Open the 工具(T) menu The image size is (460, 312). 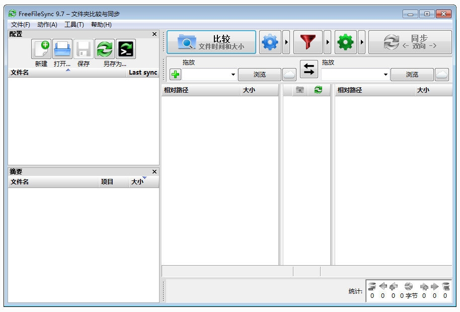[x=74, y=24]
